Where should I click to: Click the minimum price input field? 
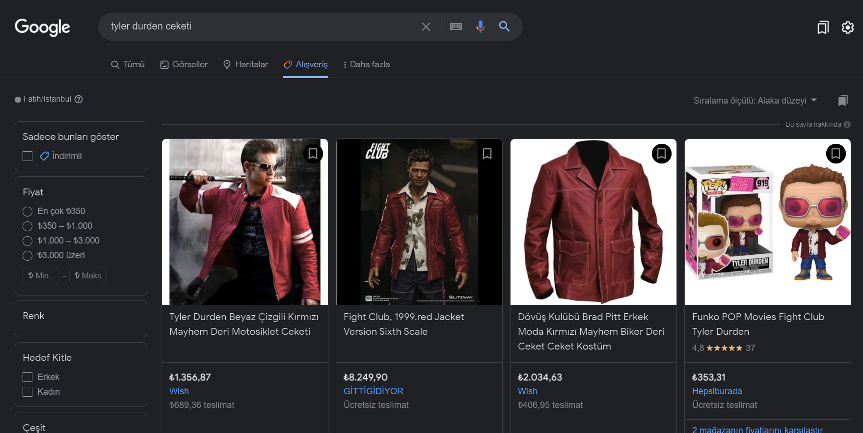point(41,276)
